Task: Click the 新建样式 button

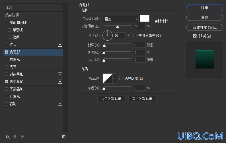Action: (x=205, y=27)
